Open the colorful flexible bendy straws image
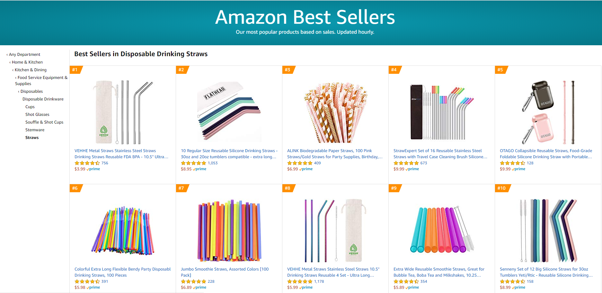The width and height of the screenshot is (602, 293). [x=122, y=230]
